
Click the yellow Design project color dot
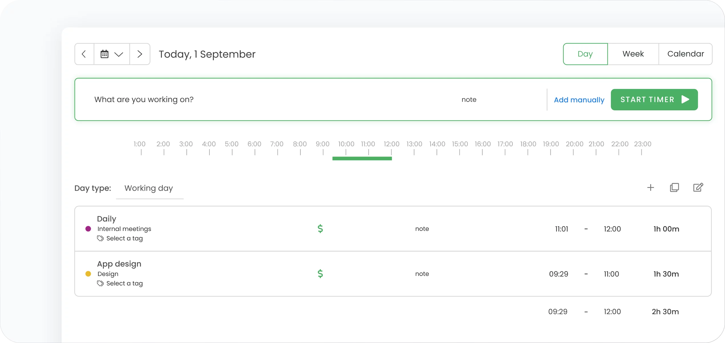pyautogui.click(x=88, y=274)
